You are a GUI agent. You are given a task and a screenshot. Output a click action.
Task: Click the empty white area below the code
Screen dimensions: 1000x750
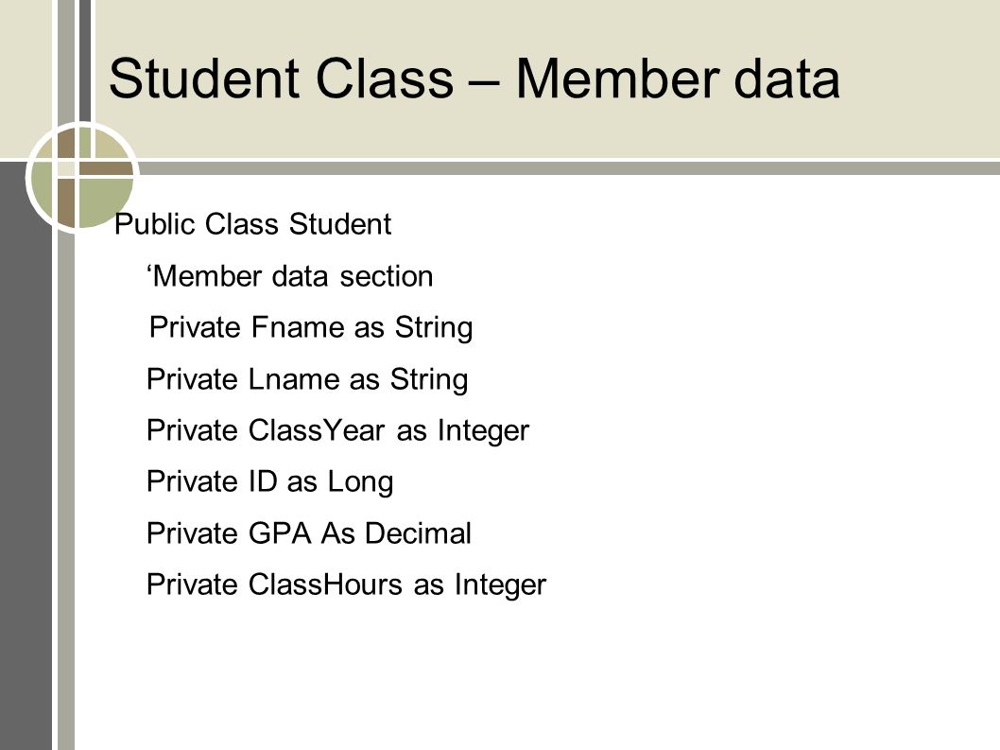[x=536, y=676]
